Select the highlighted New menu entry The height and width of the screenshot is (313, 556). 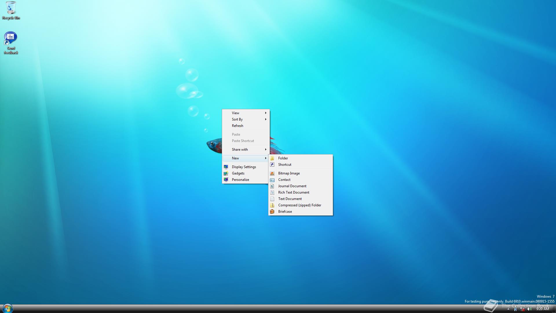tap(246, 158)
